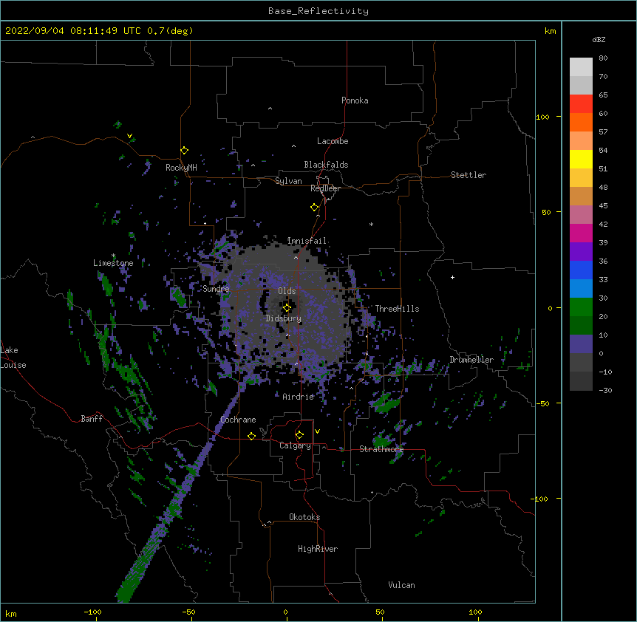This screenshot has height=622, width=637.
Task: Click the Strathmore town label
Action: pyautogui.click(x=381, y=449)
